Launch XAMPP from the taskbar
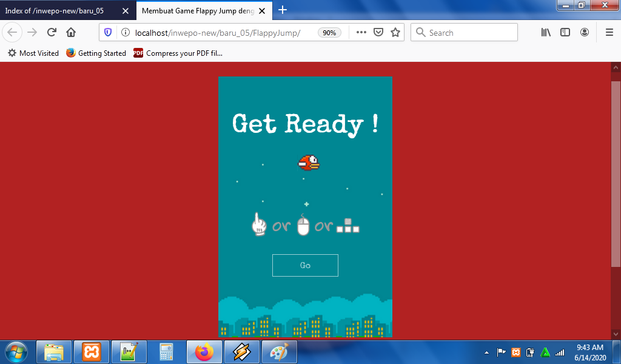This screenshot has height=364, width=621. [92, 352]
